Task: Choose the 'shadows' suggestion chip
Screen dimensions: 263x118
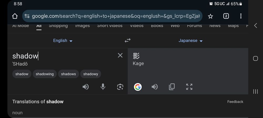Action: [68, 74]
